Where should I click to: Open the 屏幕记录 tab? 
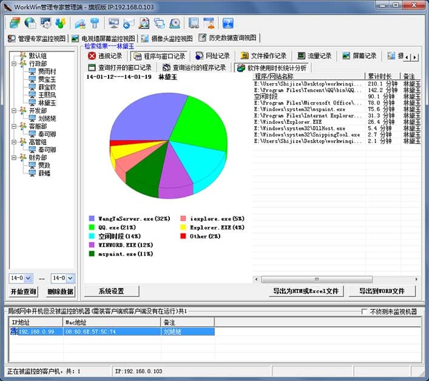click(x=359, y=56)
